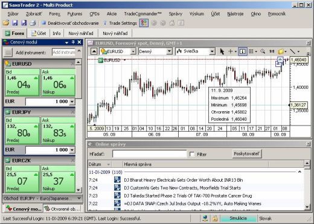Open the Forex menu
Screen dimensions: 314x224
click(54, 14)
